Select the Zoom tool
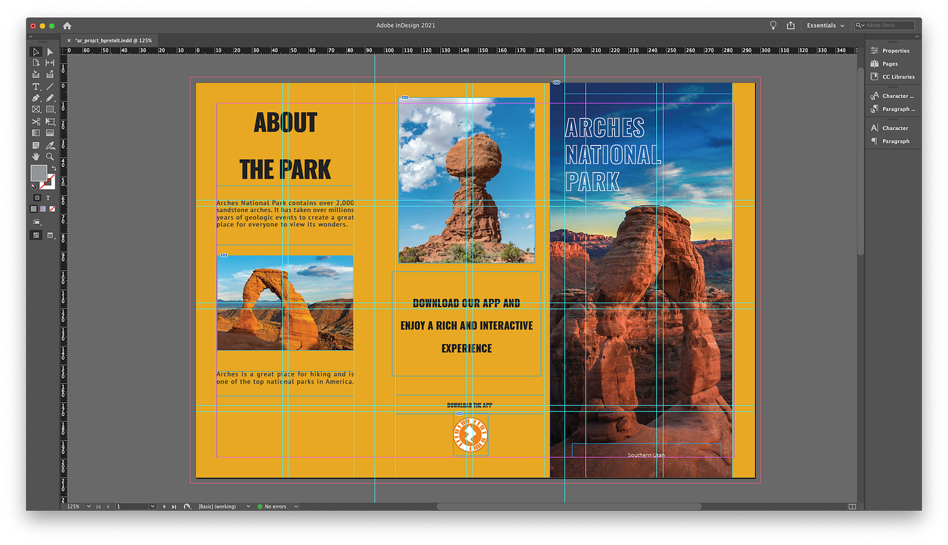This screenshot has width=948, height=545. tap(49, 156)
